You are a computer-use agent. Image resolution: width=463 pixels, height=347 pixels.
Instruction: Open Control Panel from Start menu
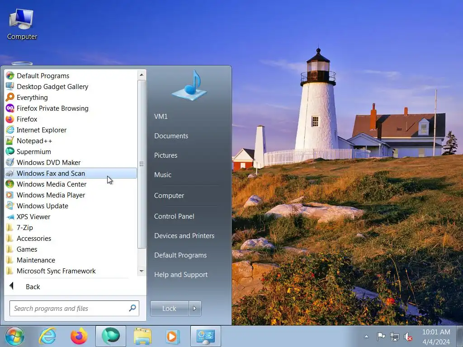tap(174, 216)
